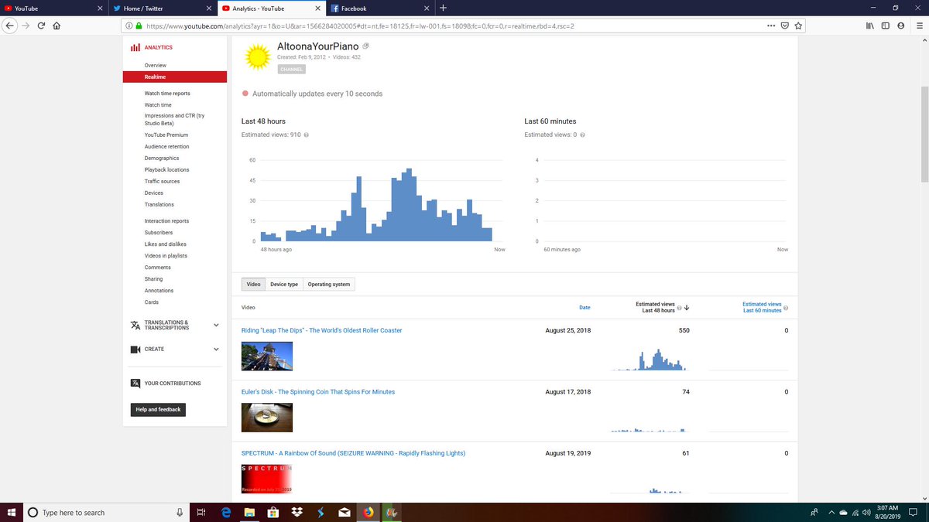Show hidden system tray icons chevron
This screenshot has height=522, width=929.
coord(831,512)
